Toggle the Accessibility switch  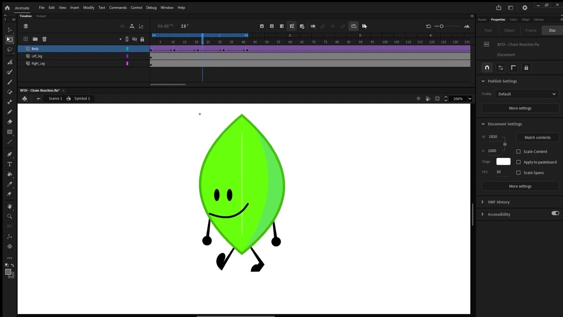[x=556, y=214]
